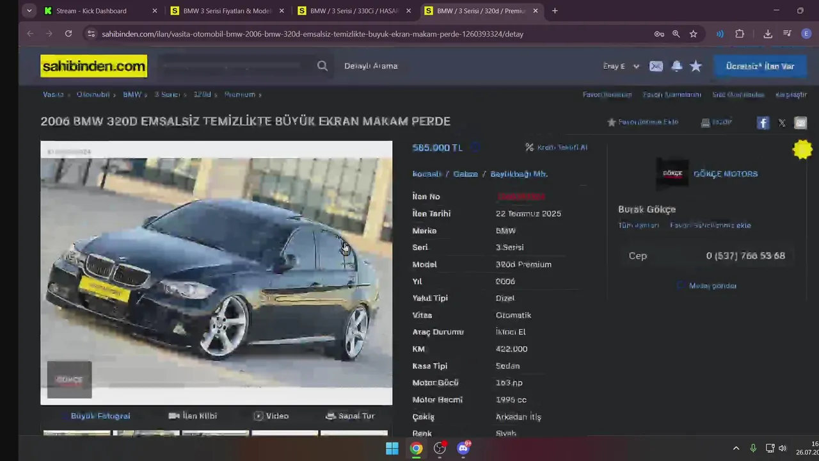Image resolution: width=819 pixels, height=461 pixels.
Task: Bookmark this page with star icon
Action: click(x=693, y=34)
